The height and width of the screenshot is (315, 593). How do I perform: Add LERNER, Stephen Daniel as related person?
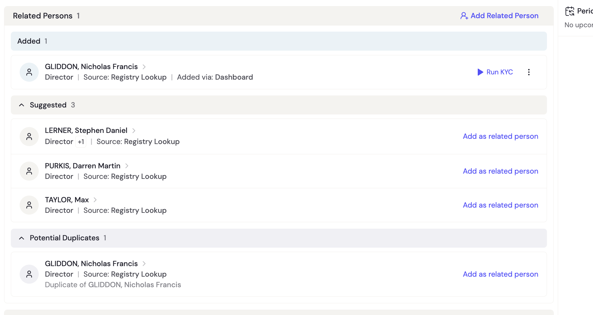pos(500,136)
